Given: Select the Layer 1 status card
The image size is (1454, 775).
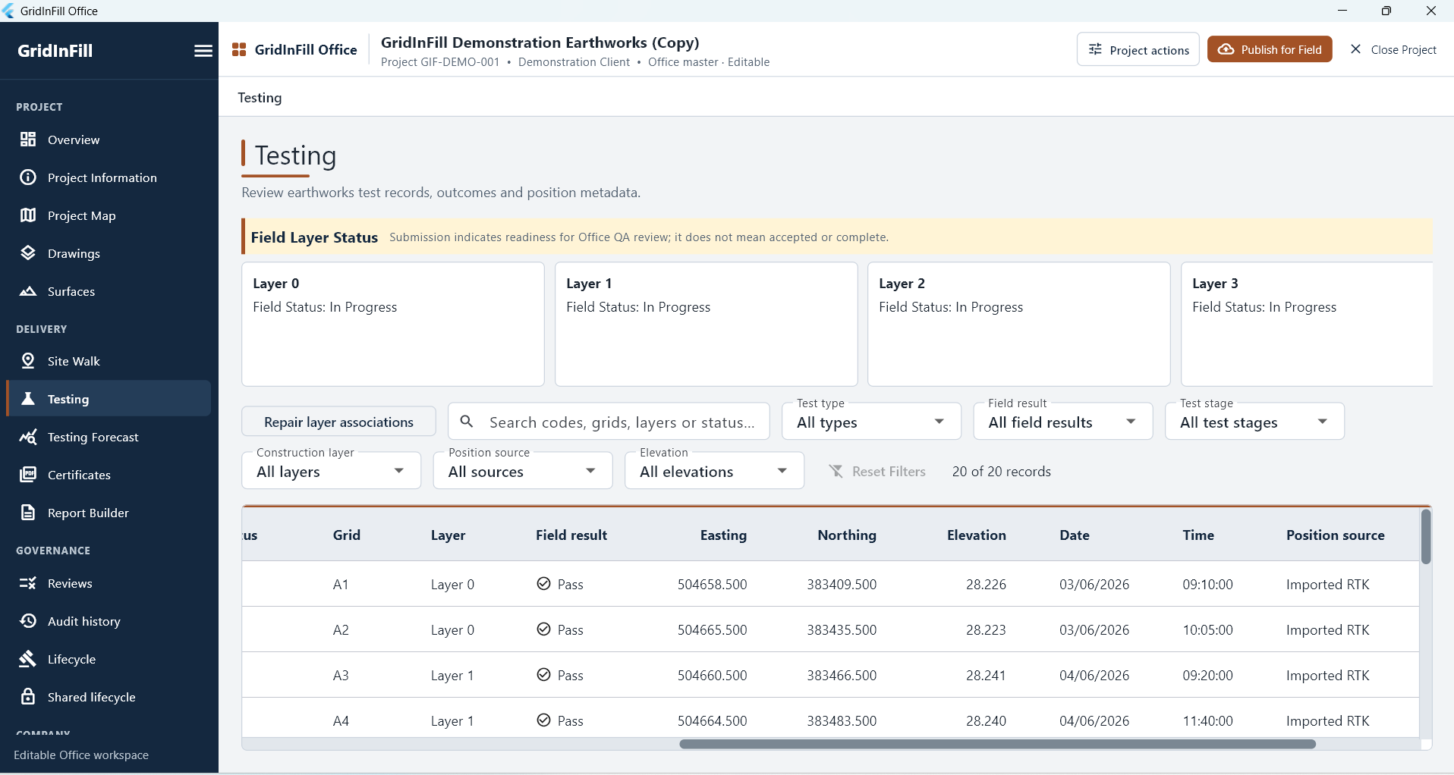Looking at the screenshot, I should click(x=706, y=324).
